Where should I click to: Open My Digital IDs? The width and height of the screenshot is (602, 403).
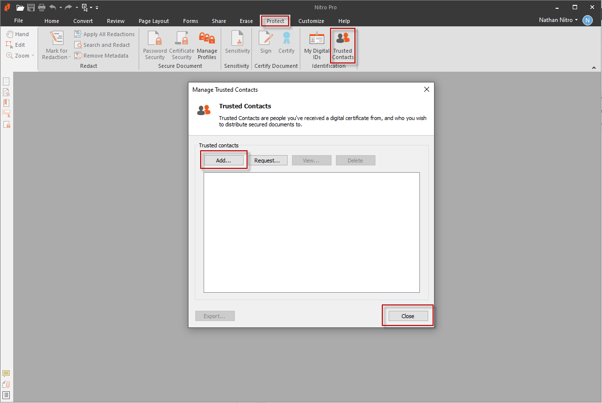click(x=316, y=44)
